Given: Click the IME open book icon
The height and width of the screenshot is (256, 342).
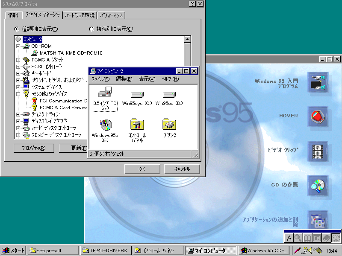Looking at the screenshot, I should click(x=307, y=238).
